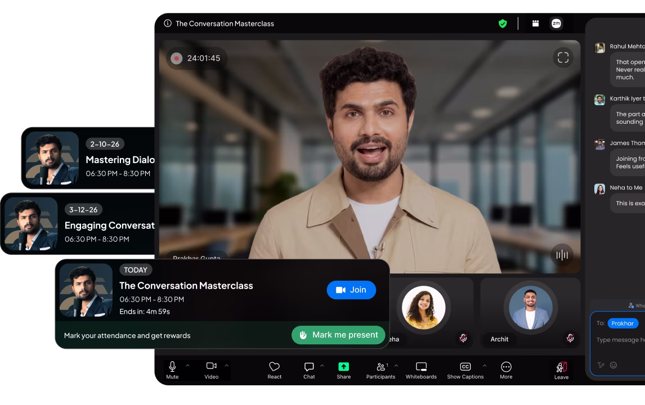Click James Thomas's avatar in chat
Screen dimensions: 645x405
coord(599,145)
